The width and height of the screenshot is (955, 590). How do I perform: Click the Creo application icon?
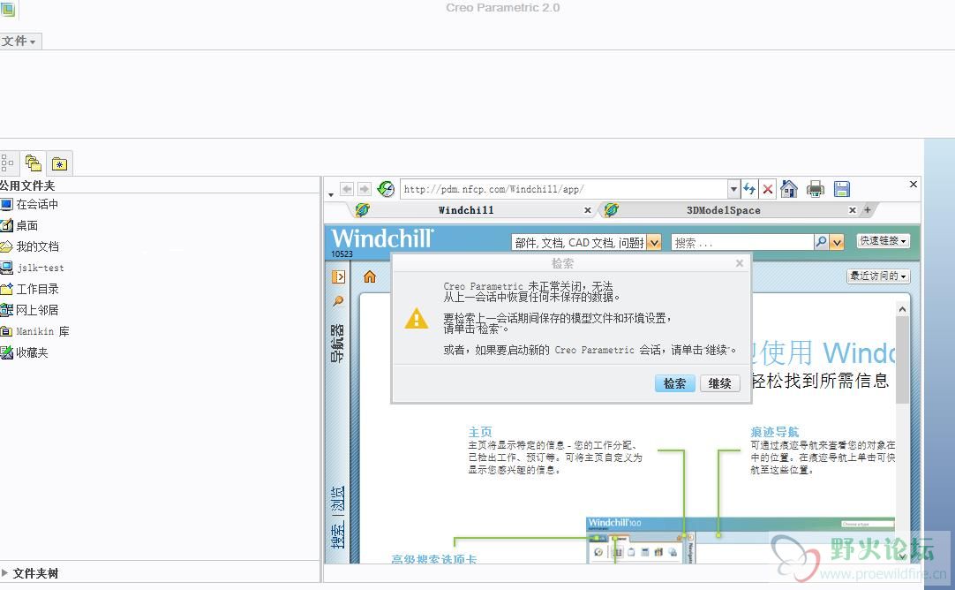coord(7,9)
